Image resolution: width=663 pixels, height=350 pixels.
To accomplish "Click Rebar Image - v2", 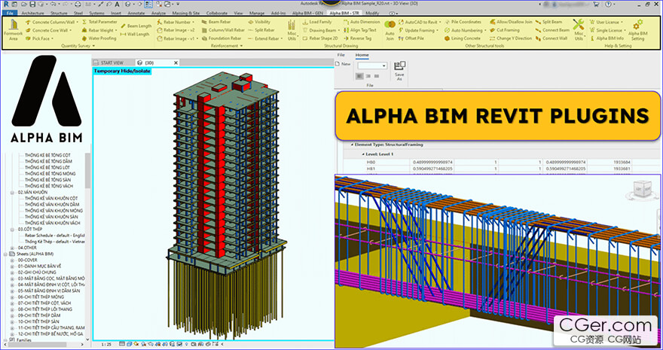I will click(176, 30).
